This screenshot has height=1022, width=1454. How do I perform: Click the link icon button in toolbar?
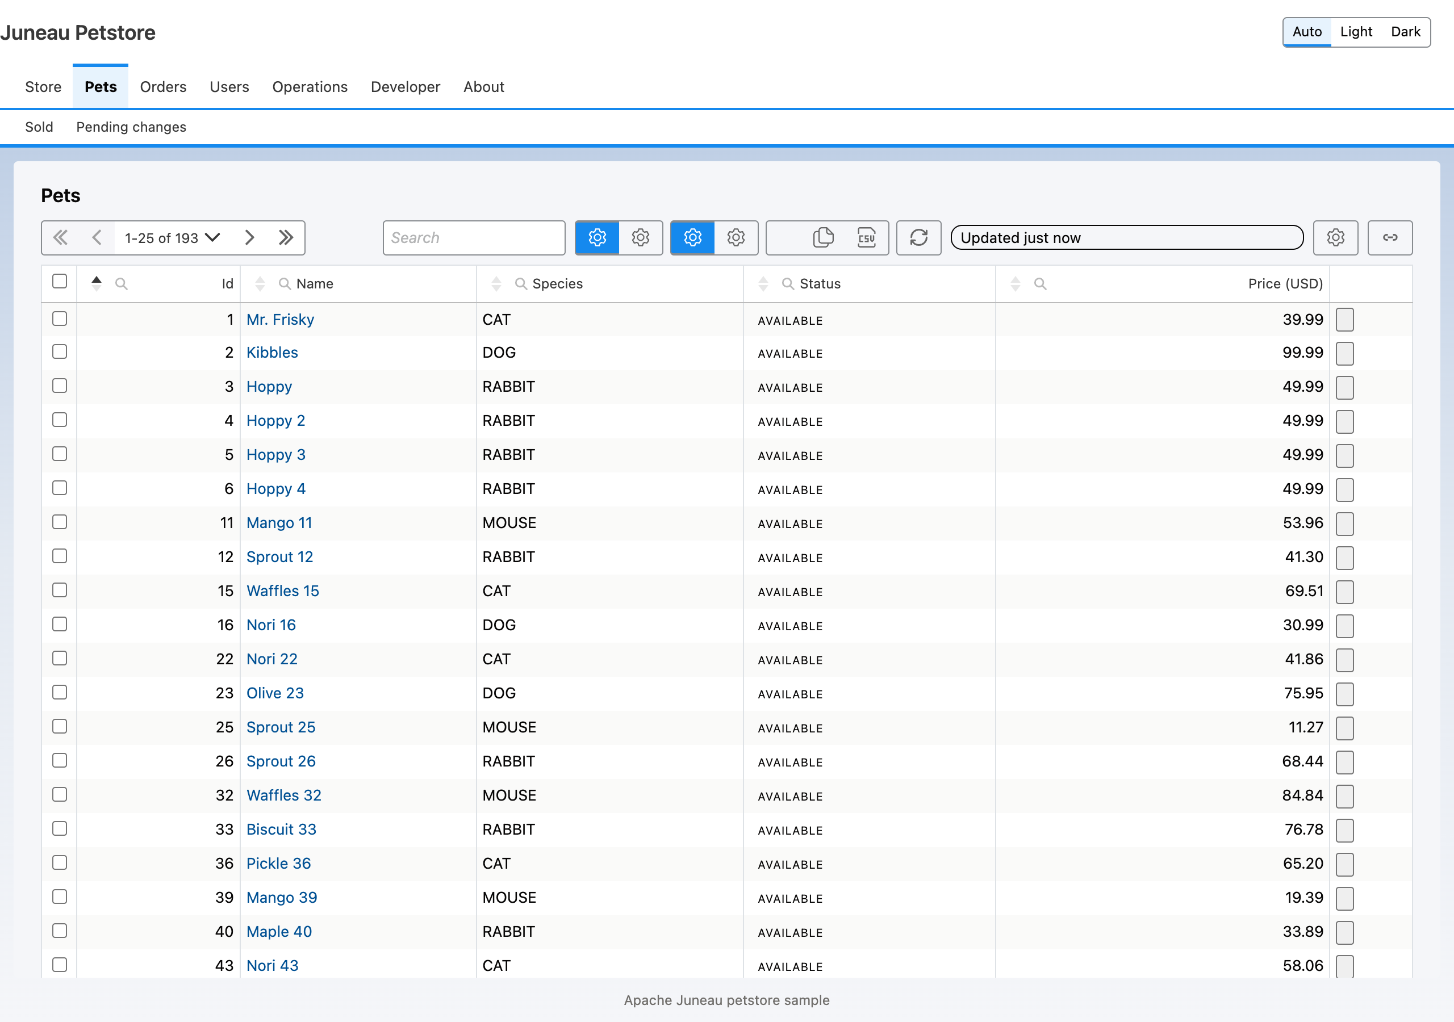1390,237
